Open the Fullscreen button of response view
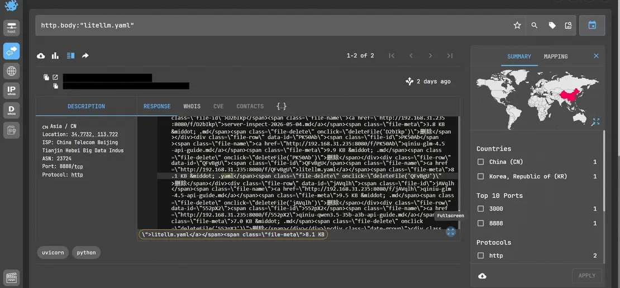620x288 pixels. click(450, 232)
